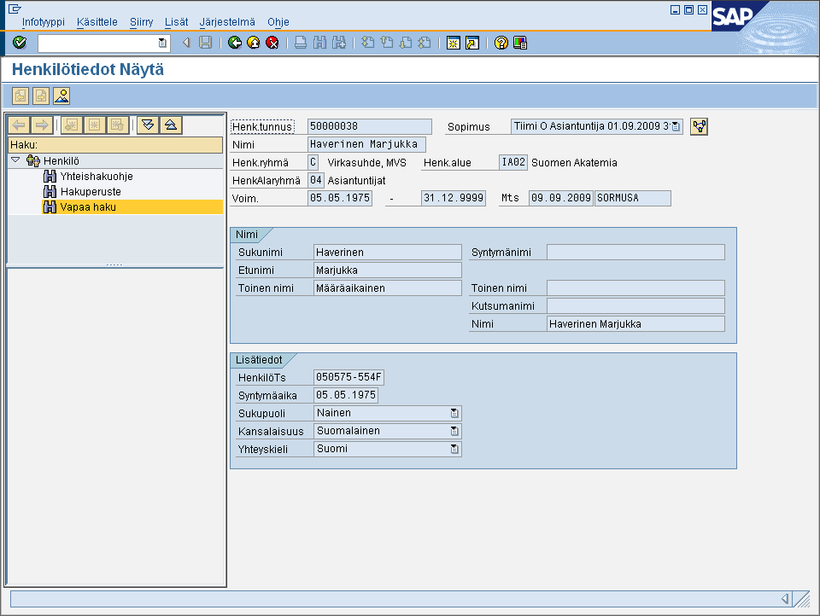Open the command field history dropdown
Viewport: 820px width, 616px height.
click(x=162, y=43)
